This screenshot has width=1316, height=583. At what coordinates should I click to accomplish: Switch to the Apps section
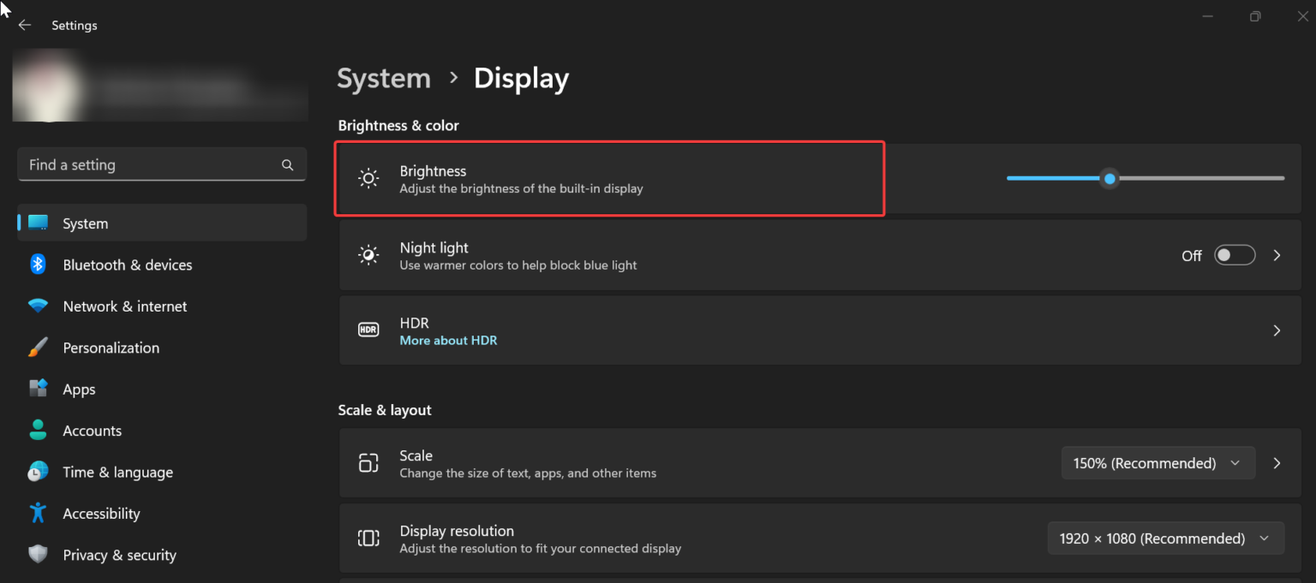click(79, 389)
